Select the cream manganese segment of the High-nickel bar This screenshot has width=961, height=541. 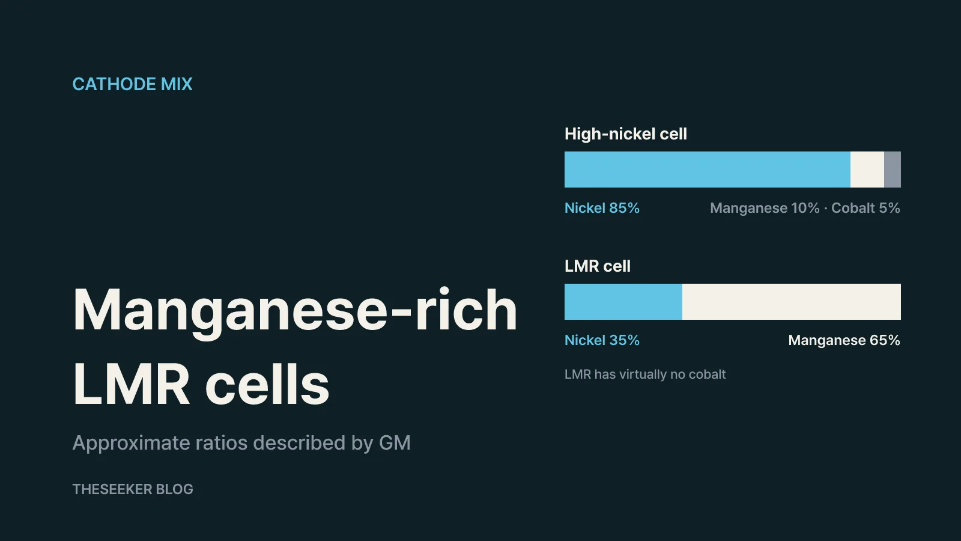tap(867, 170)
